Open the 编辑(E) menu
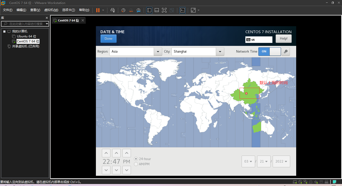The image size is (342, 186). point(21,10)
